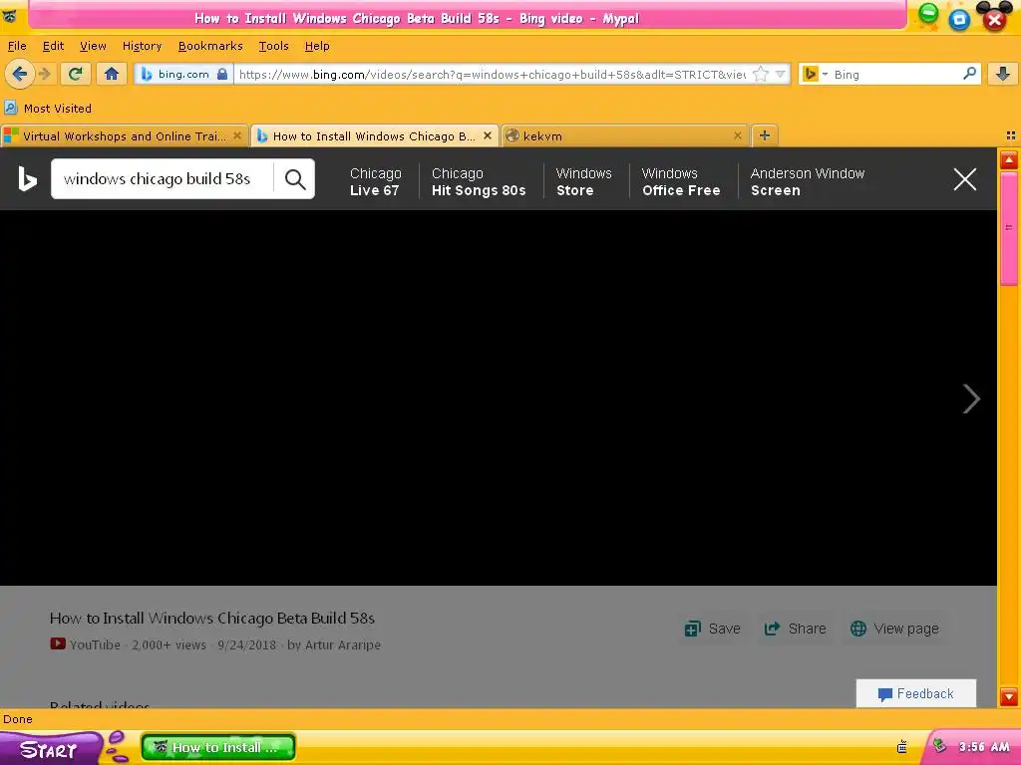
Task: Open the View menu
Action: [93, 46]
